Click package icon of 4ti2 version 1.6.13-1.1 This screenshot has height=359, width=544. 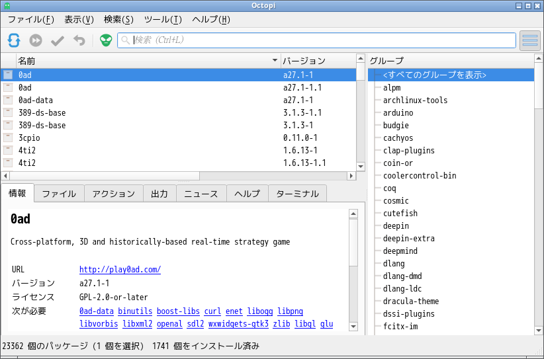tap(8, 163)
